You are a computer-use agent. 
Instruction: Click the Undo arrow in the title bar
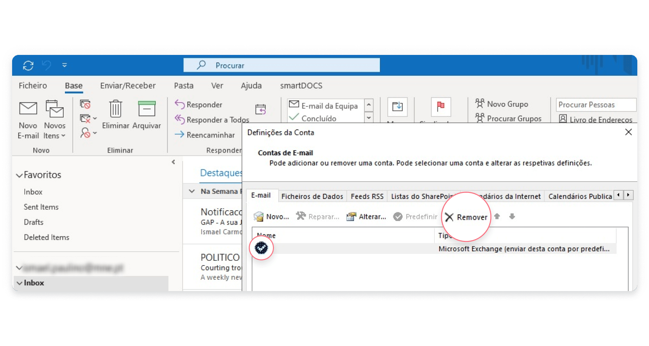click(x=47, y=65)
